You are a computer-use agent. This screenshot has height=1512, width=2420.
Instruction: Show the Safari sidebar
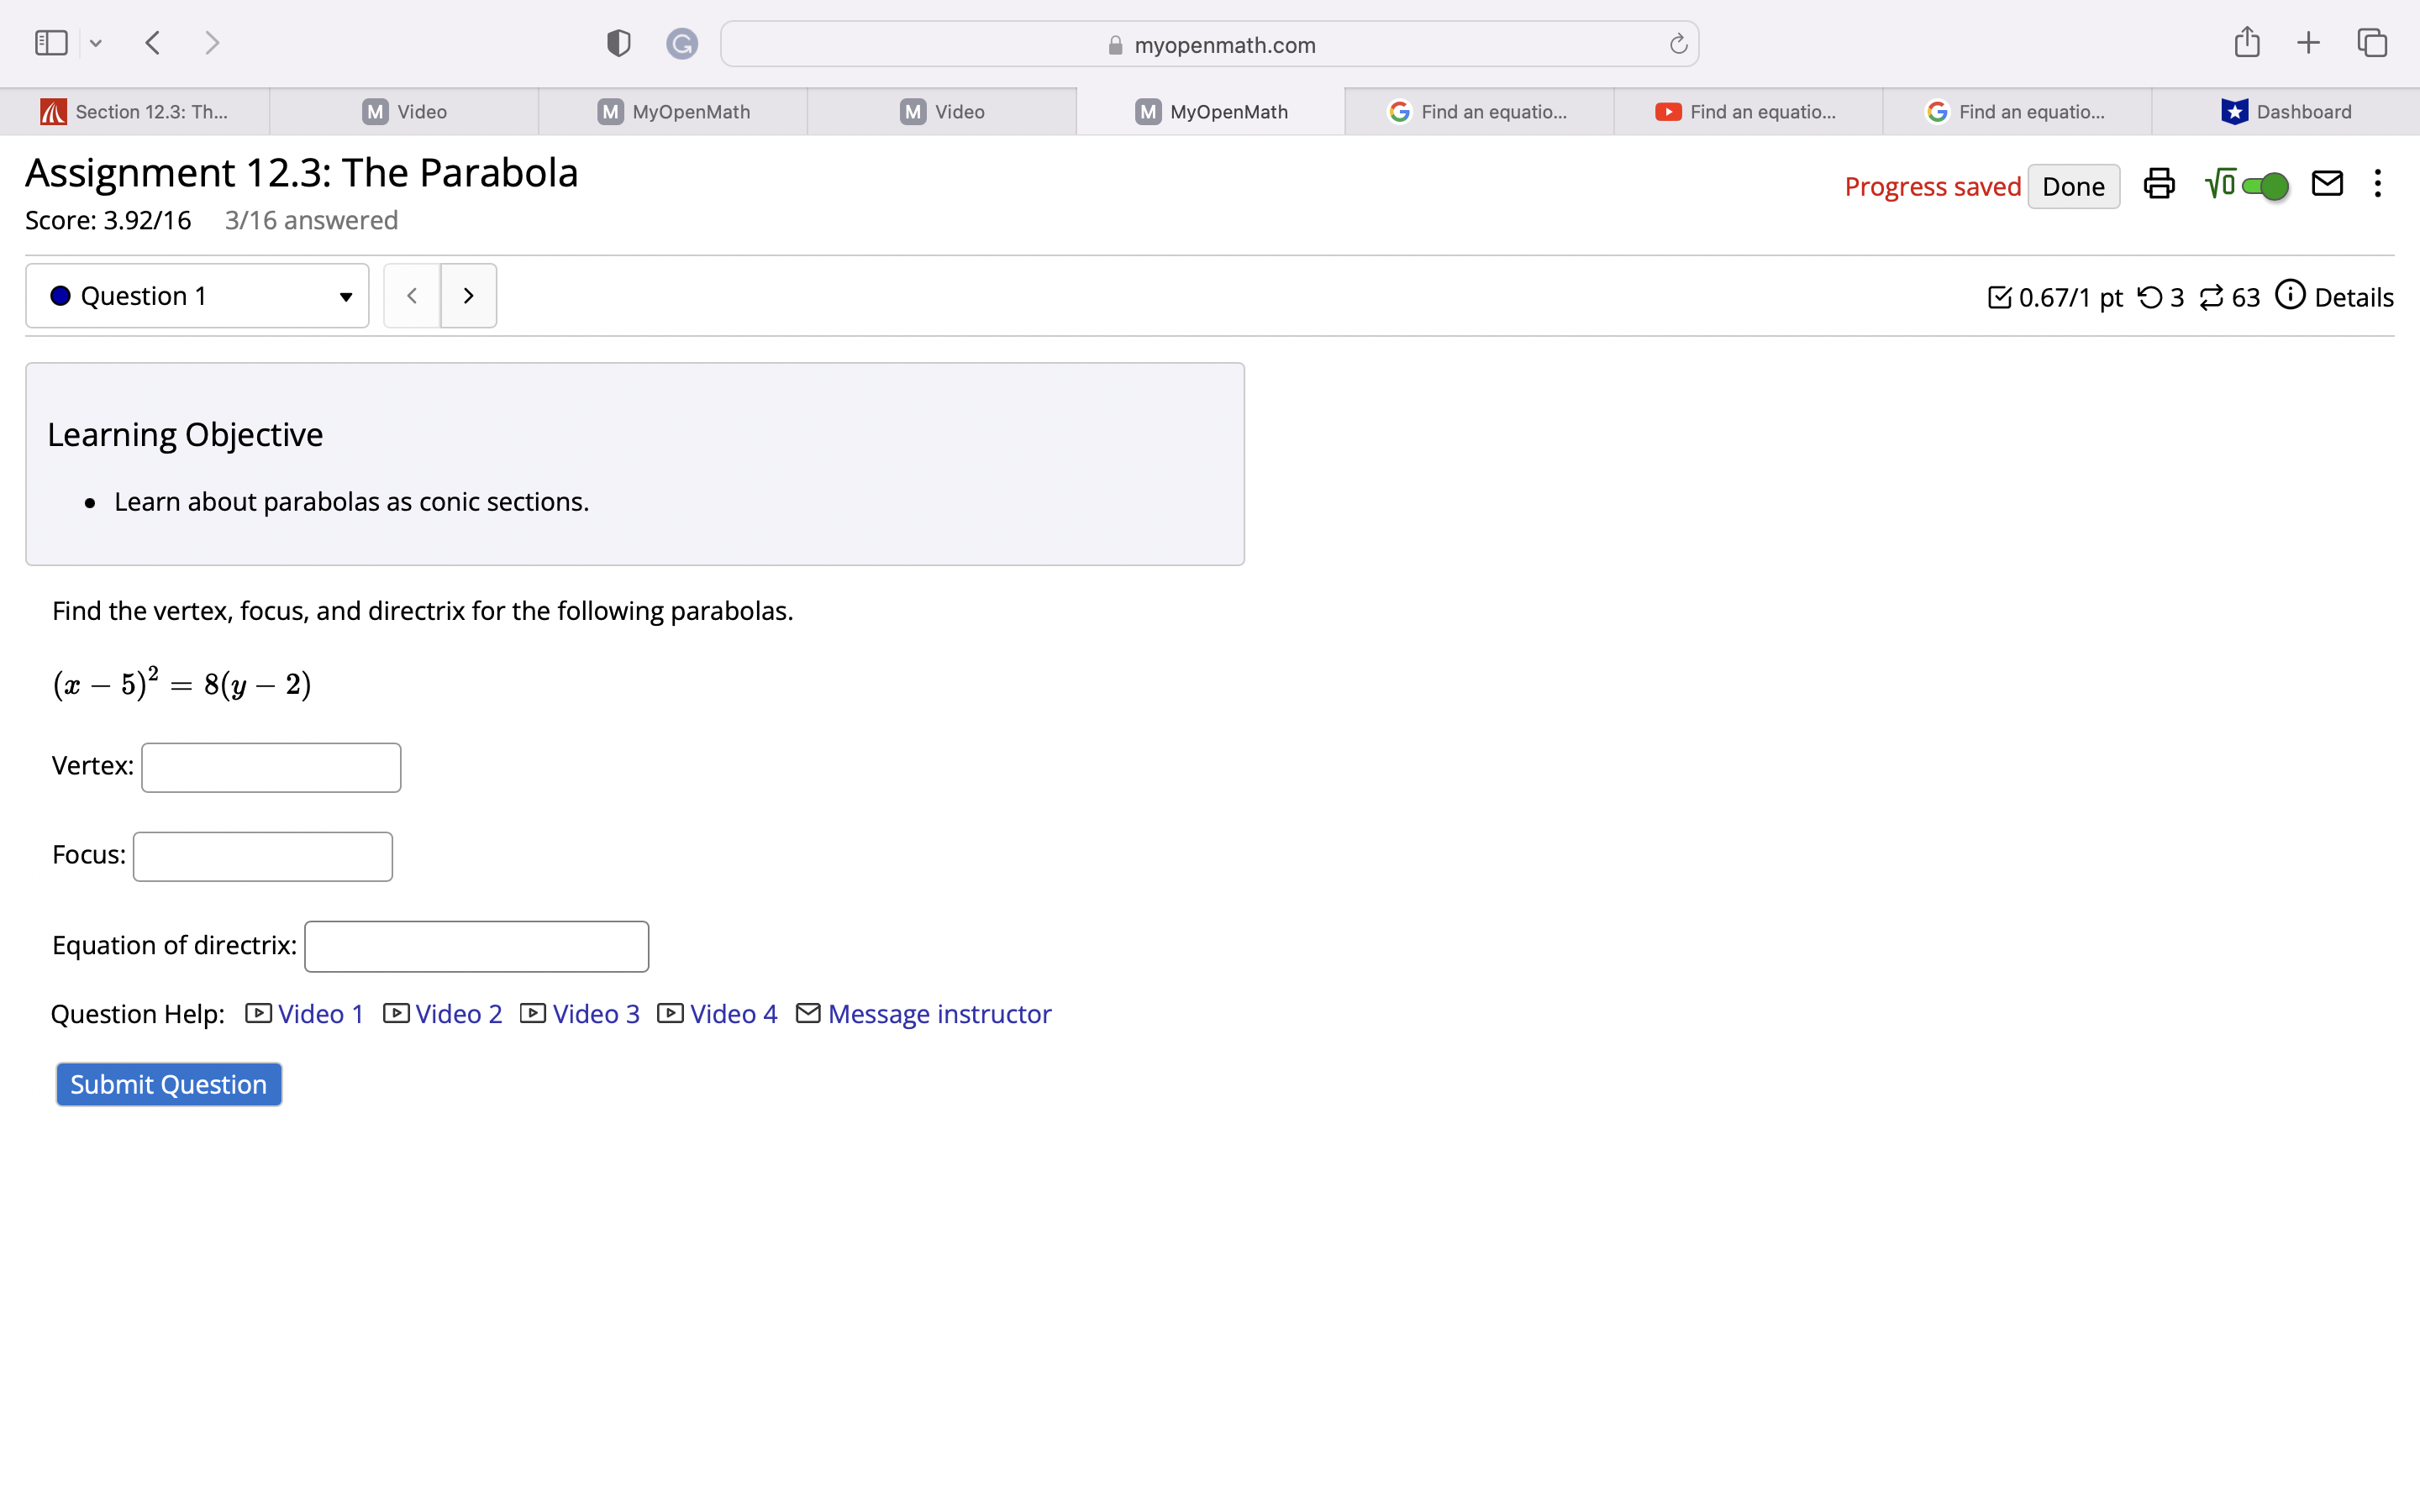tap(51, 43)
